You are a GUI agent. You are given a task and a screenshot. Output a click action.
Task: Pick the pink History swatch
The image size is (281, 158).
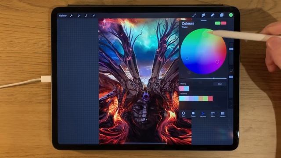(x=182, y=88)
